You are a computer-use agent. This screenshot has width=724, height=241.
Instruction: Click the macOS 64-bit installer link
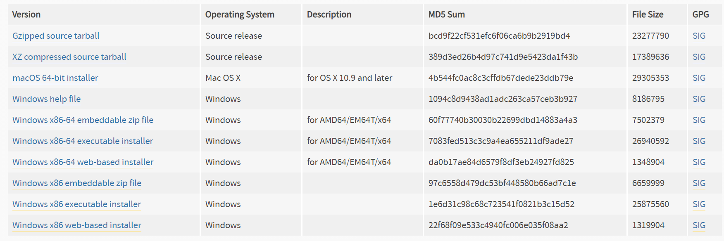click(x=55, y=78)
